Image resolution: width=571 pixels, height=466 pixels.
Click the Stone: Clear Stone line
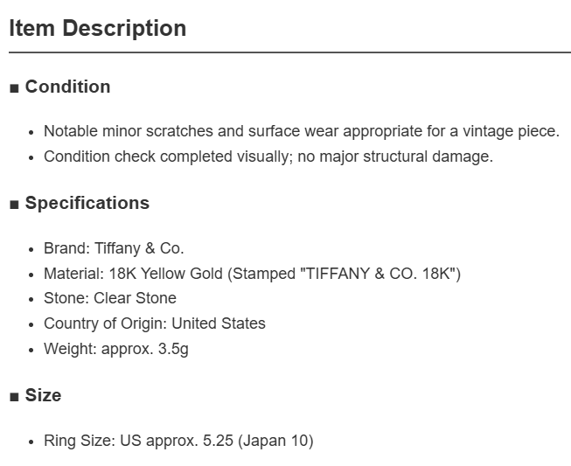[x=110, y=298]
